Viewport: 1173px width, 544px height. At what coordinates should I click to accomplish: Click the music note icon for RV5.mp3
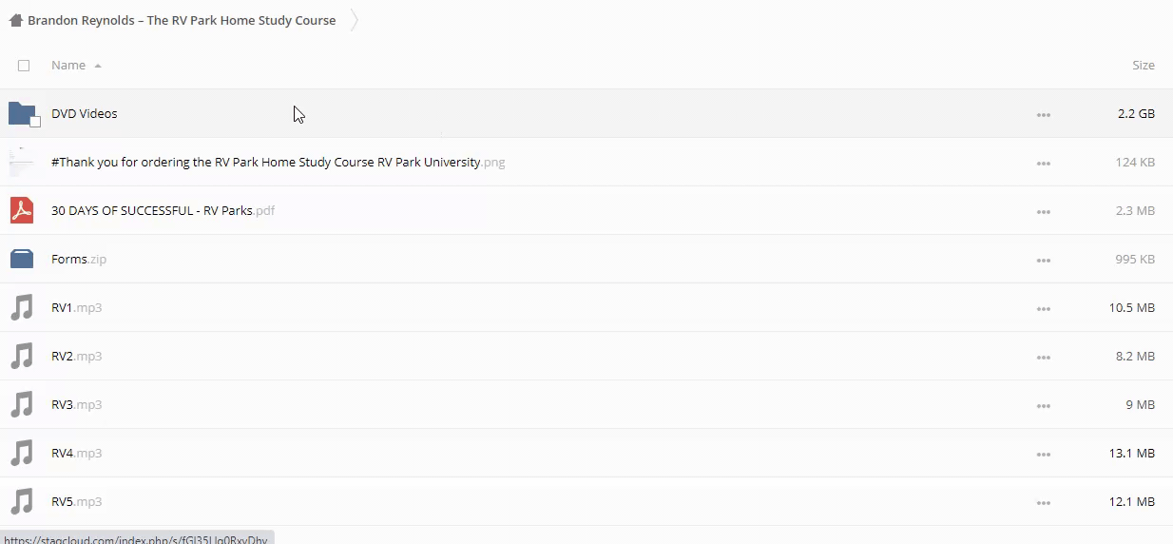(x=22, y=502)
